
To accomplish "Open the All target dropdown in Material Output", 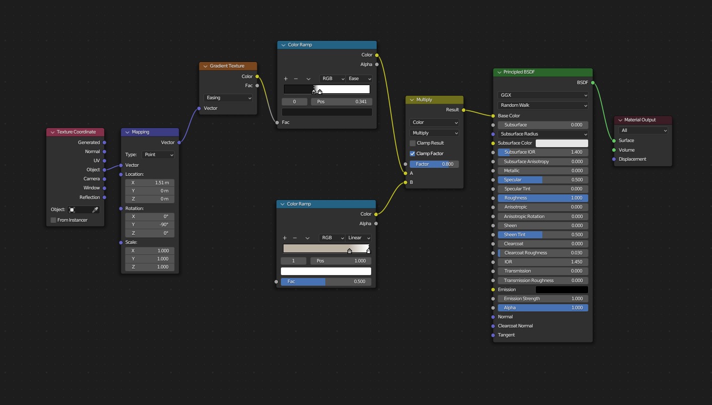I will tap(643, 130).
